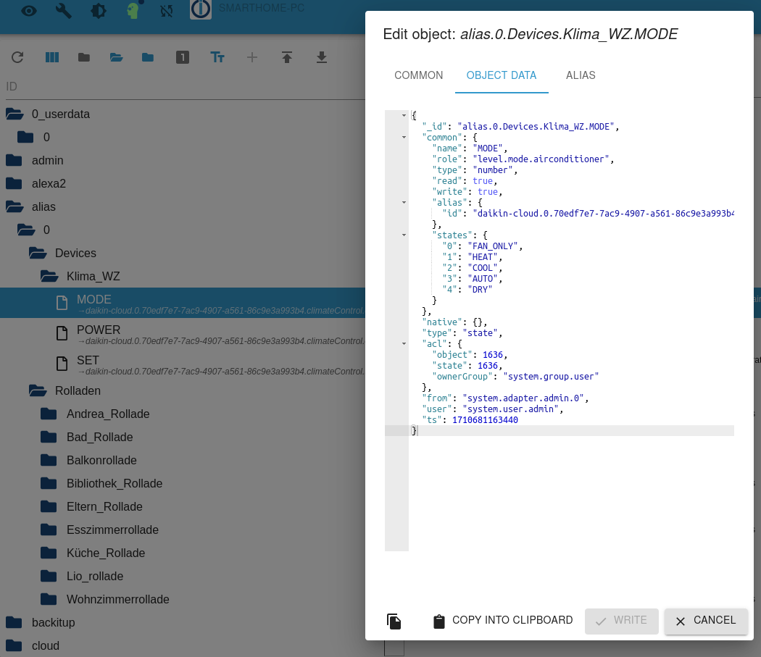Click the "role" value level.mode.airconditioner in editor
Screen dimensions: 761x657
[x=541, y=159]
